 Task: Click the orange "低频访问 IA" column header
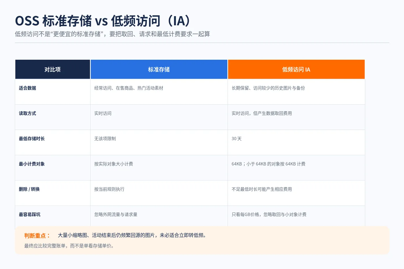pos(296,69)
